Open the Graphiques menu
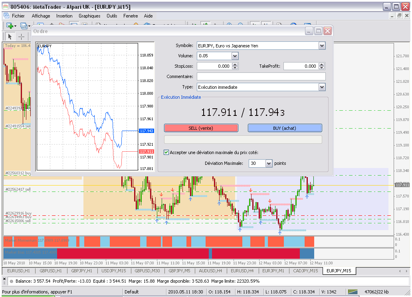The height and width of the screenshot is (297, 412). [x=89, y=16]
